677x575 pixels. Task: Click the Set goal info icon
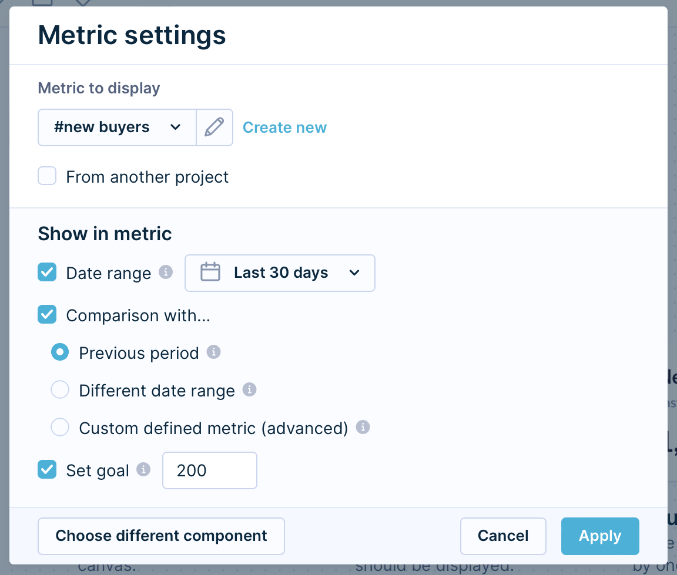pyautogui.click(x=143, y=470)
